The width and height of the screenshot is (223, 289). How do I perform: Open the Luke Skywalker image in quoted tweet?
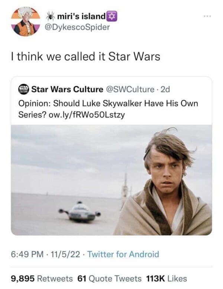111,180
